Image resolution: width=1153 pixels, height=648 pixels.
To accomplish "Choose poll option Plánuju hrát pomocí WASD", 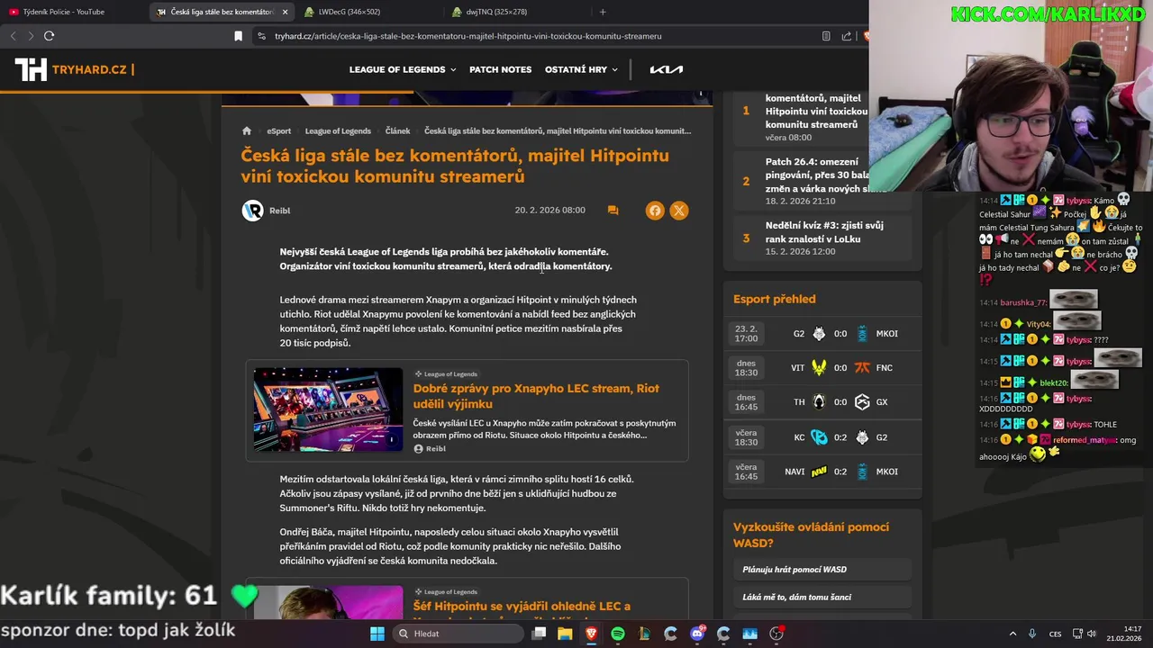I will click(822, 570).
